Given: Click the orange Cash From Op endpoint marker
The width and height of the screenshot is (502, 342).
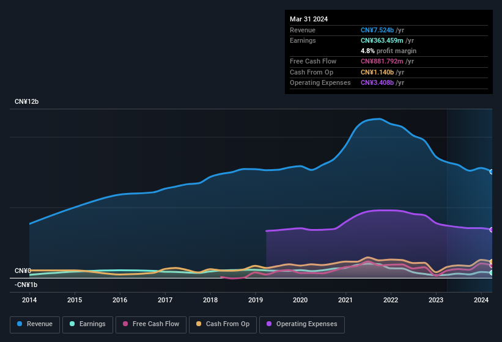Looking at the screenshot, I should (492, 262).
